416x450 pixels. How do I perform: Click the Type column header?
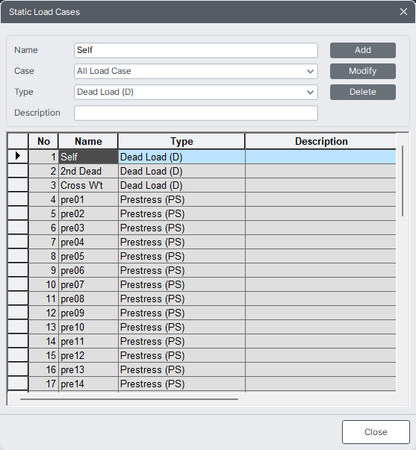click(181, 141)
